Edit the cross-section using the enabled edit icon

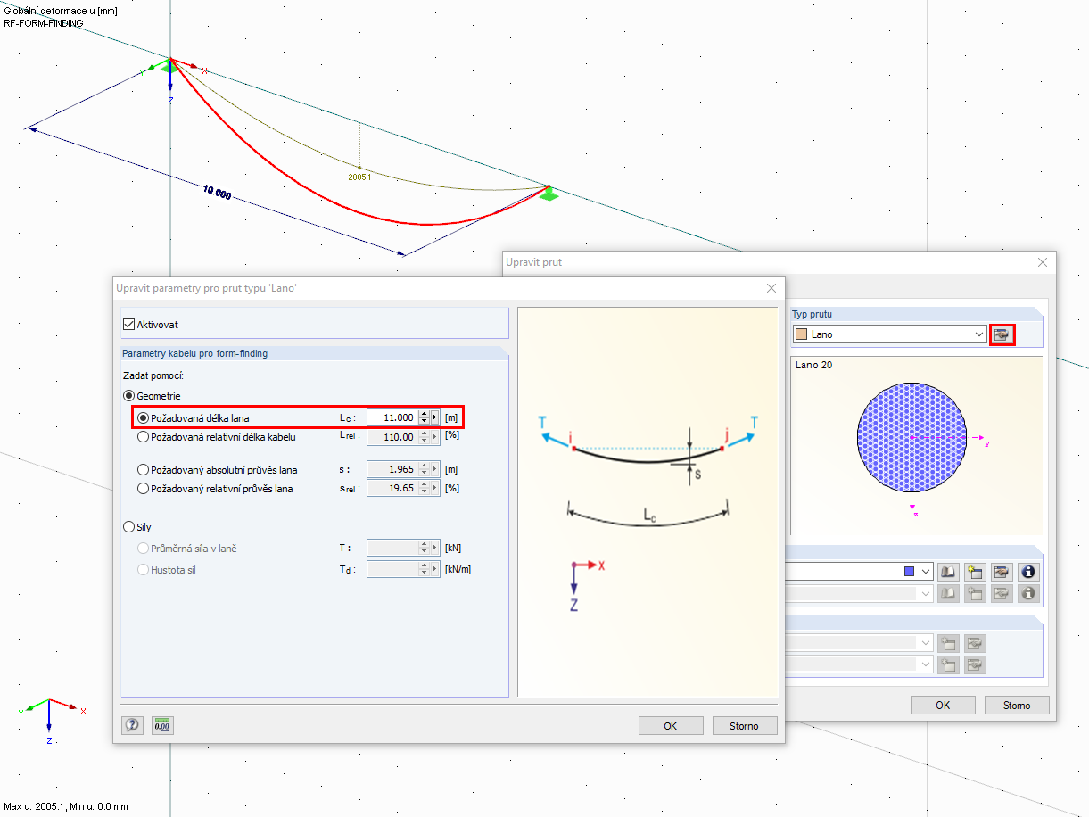point(1002,571)
